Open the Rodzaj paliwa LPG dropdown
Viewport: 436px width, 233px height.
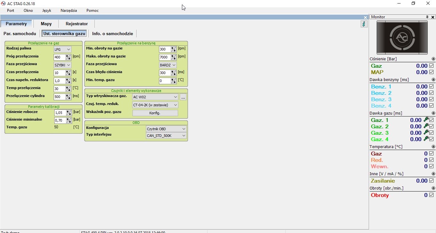coord(63,49)
